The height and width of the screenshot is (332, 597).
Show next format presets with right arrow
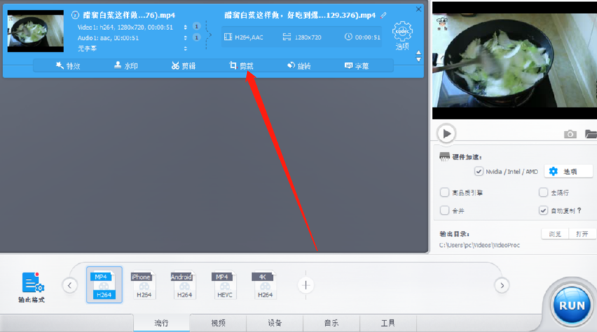tap(502, 285)
